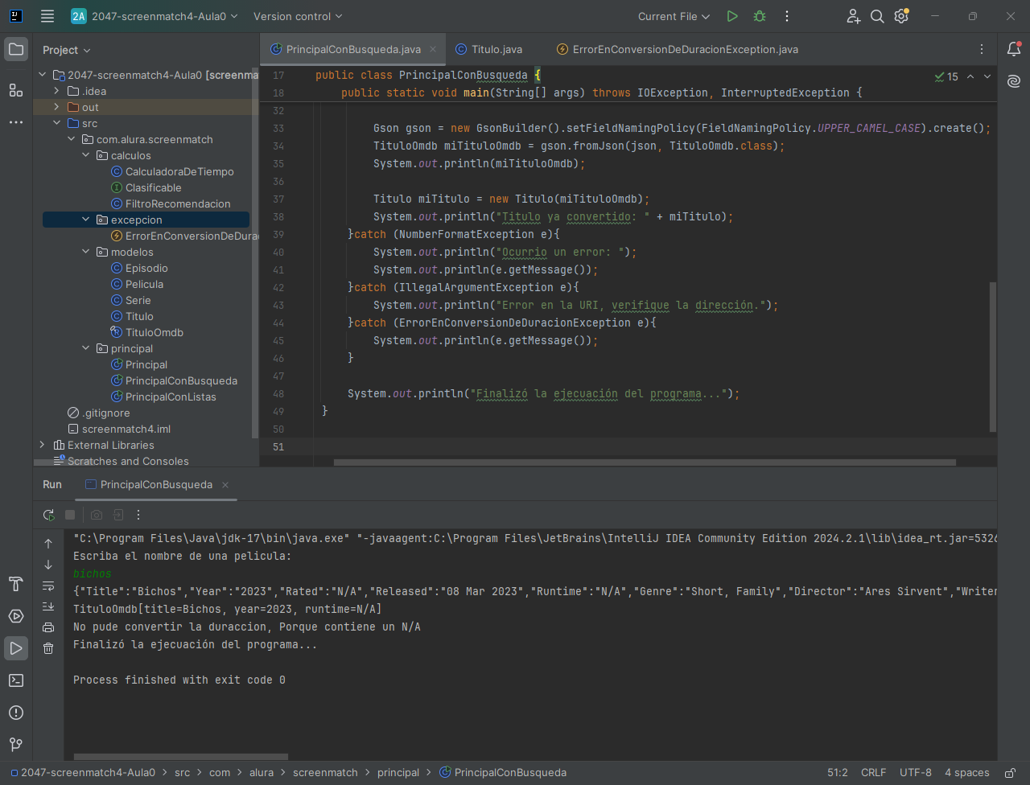1030x785 pixels.
Task: Rerun PrincipalConBusqueda in Run panel
Action: (x=49, y=515)
